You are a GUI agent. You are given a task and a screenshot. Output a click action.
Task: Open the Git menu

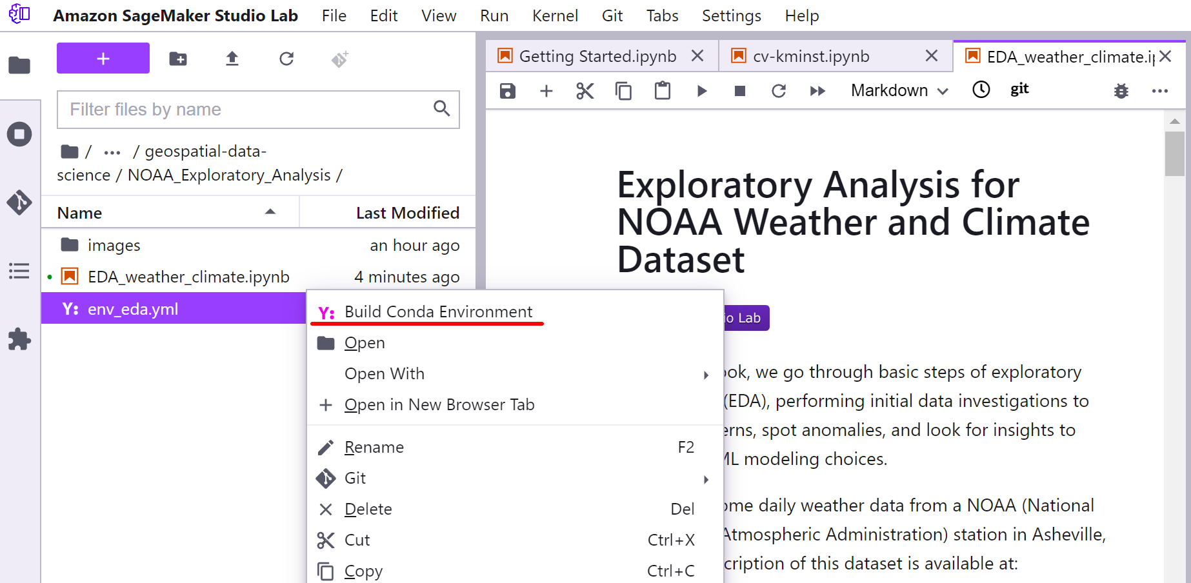(612, 15)
